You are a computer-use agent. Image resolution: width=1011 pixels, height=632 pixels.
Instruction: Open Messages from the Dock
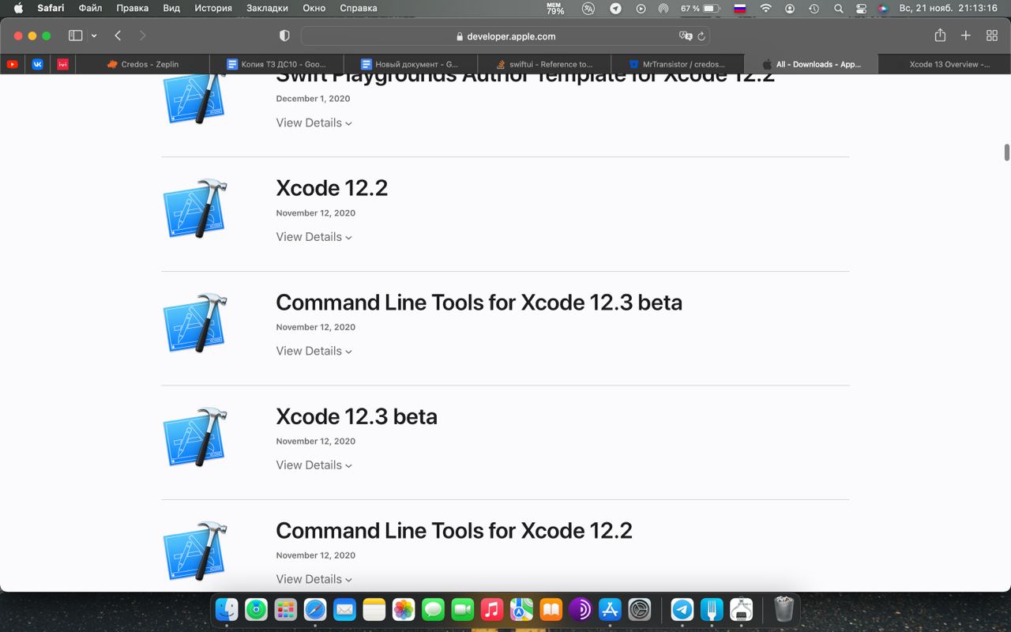(x=433, y=609)
